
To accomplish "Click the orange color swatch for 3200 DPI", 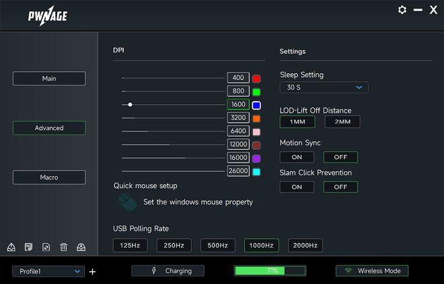I will (256, 119).
